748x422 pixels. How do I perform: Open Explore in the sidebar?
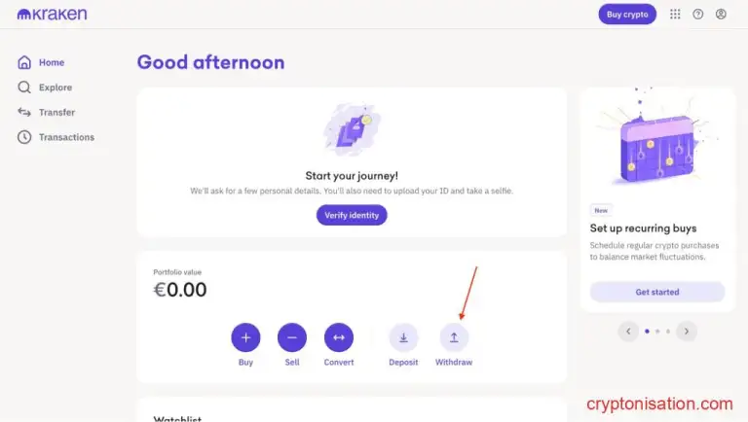[x=55, y=88]
